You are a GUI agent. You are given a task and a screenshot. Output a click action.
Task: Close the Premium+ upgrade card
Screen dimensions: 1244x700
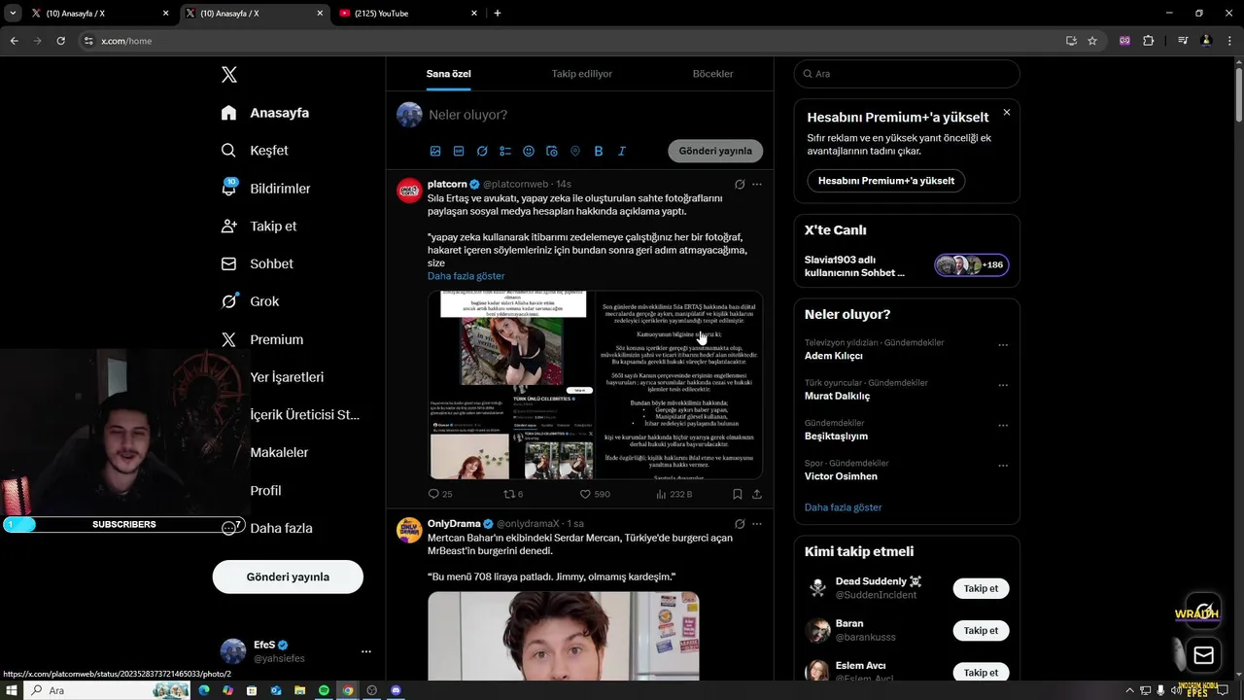tap(1007, 113)
